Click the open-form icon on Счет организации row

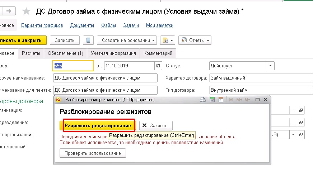[301, 135]
